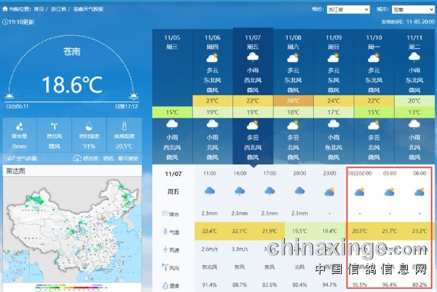Click the 降水量 raindrop icon
This screenshot has width=437, height=292.
[x=19, y=126]
